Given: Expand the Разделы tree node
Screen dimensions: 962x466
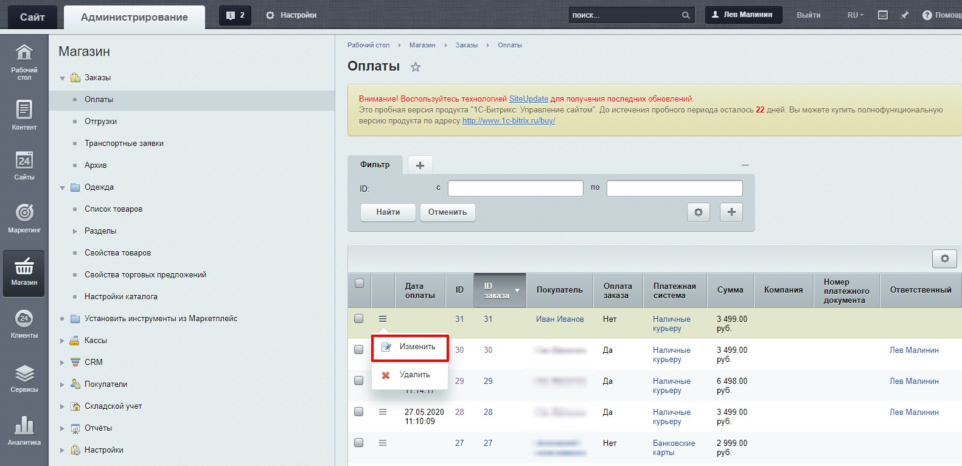Looking at the screenshot, I should tap(75, 231).
